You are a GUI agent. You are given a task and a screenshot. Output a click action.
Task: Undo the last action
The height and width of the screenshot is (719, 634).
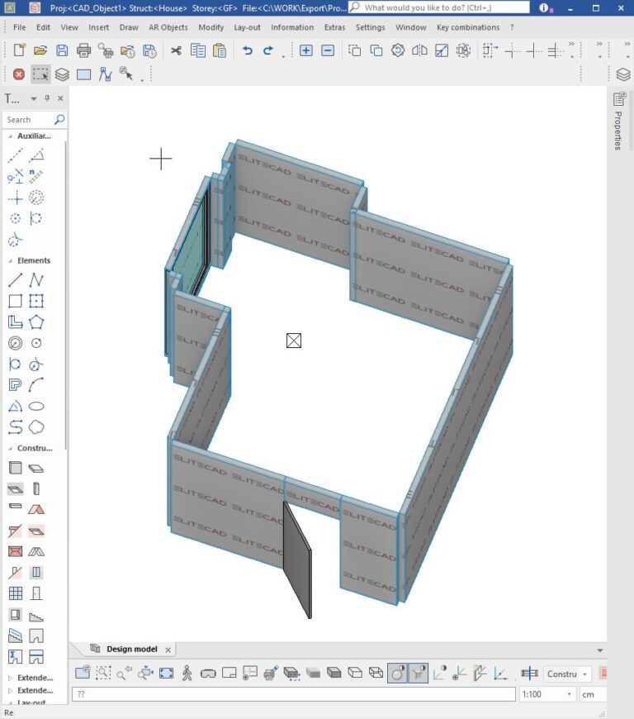(x=248, y=50)
